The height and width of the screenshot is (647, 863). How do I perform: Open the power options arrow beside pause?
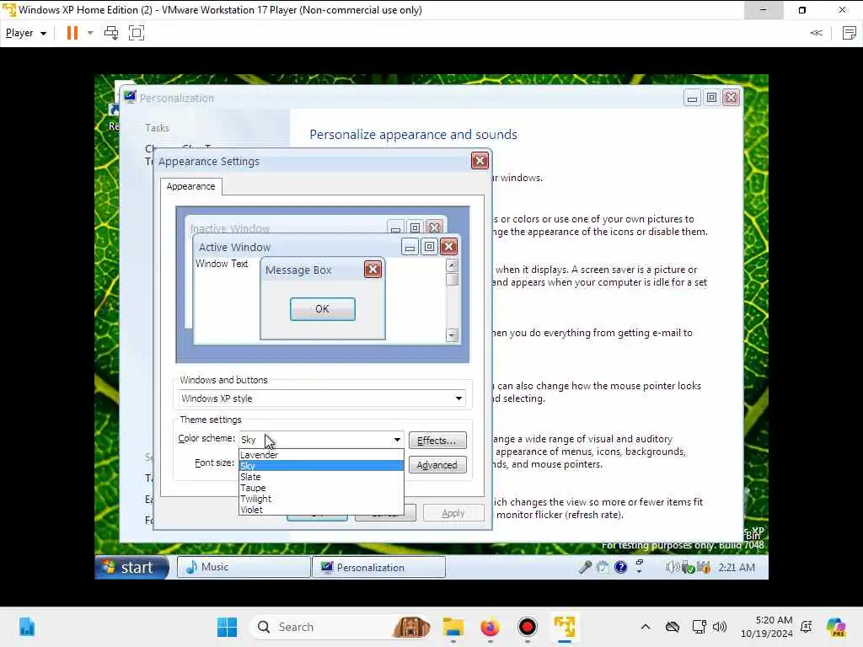click(x=90, y=33)
